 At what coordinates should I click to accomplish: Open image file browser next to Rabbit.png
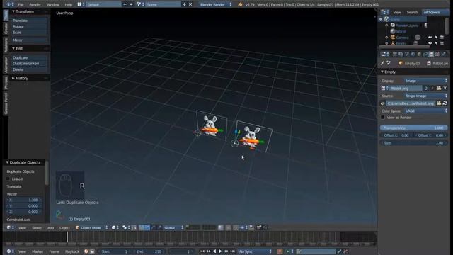[439, 88]
